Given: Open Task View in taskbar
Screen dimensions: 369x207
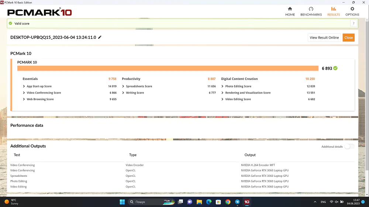Looking at the screenshot, I should [180, 202].
